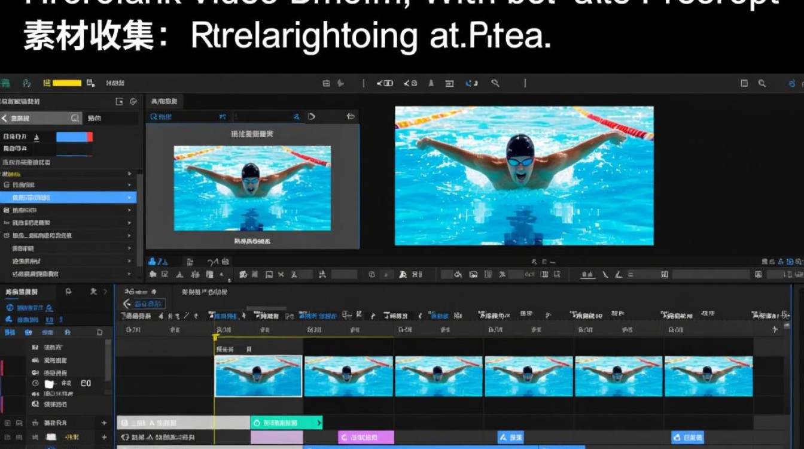Click the return arrow icon above the source preview

[351, 117]
